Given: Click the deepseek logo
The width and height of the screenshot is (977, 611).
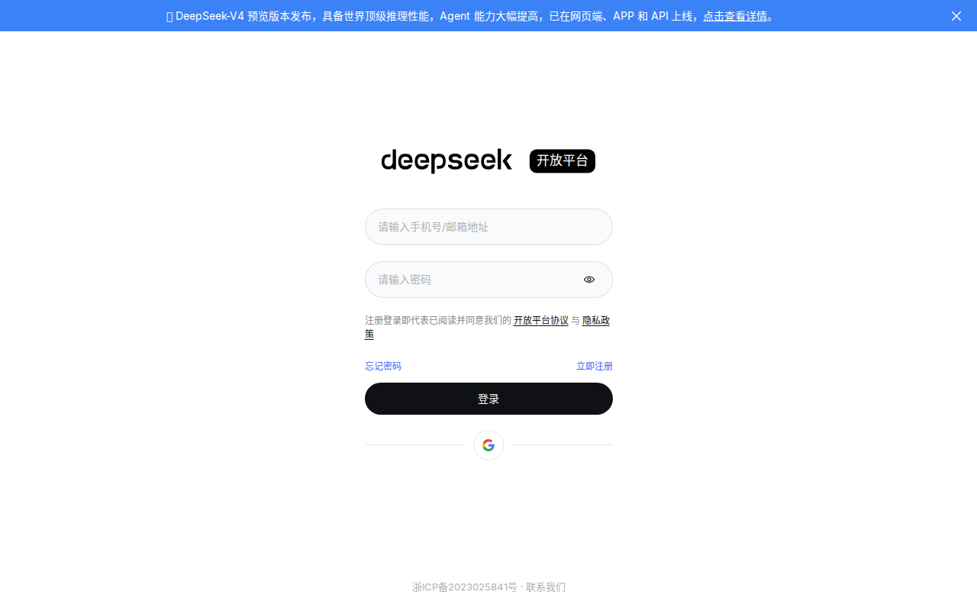Looking at the screenshot, I should (447, 160).
